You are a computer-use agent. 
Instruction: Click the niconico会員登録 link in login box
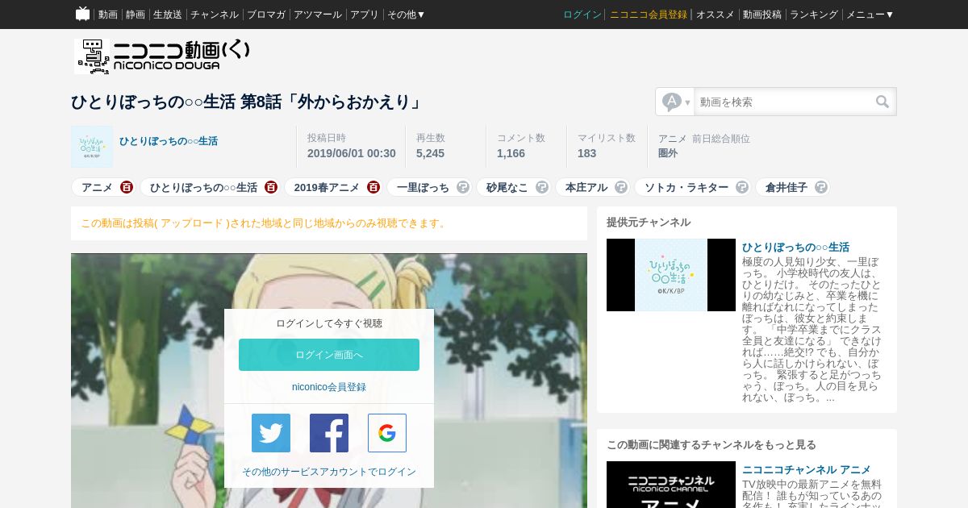[329, 387]
